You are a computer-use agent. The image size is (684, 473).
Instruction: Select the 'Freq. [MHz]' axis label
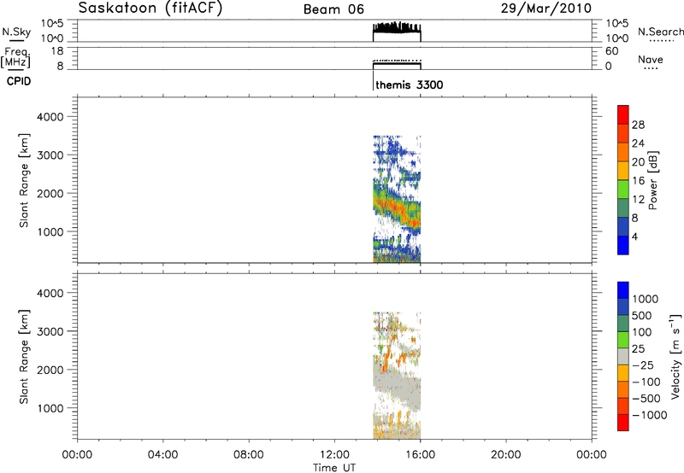[x=17, y=57]
